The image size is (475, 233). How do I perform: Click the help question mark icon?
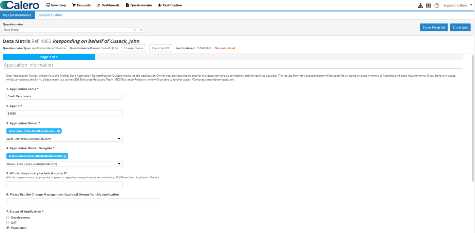(x=437, y=5)
